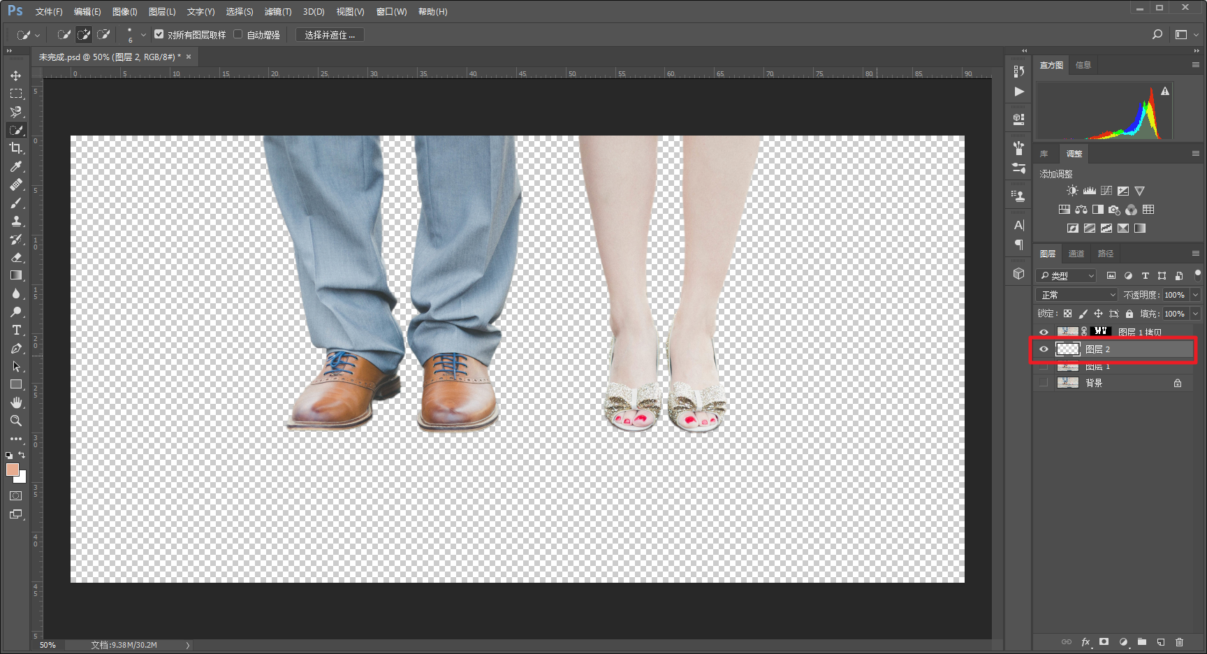Click the delete layer trash icon

coord(1179,642)
